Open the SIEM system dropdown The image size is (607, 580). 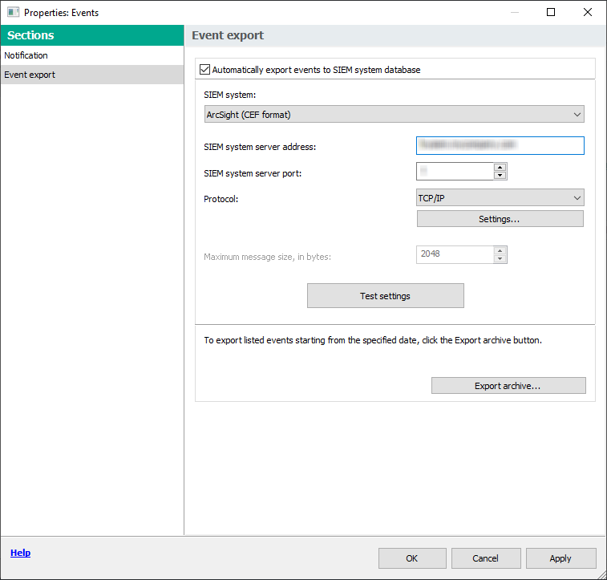(x=395, y=115)
